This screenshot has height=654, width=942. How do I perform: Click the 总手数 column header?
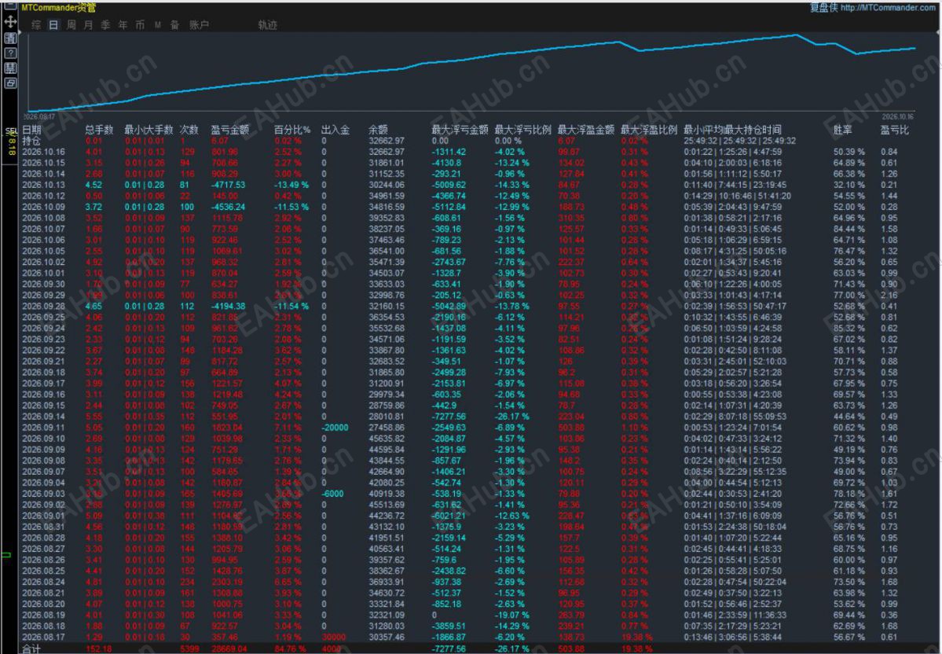coord(99,129)
